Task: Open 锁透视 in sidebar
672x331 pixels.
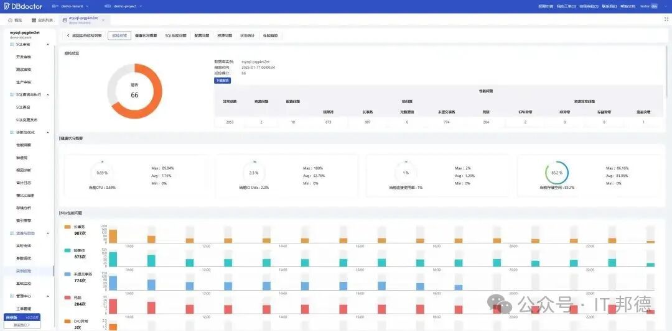Action: 22,157
